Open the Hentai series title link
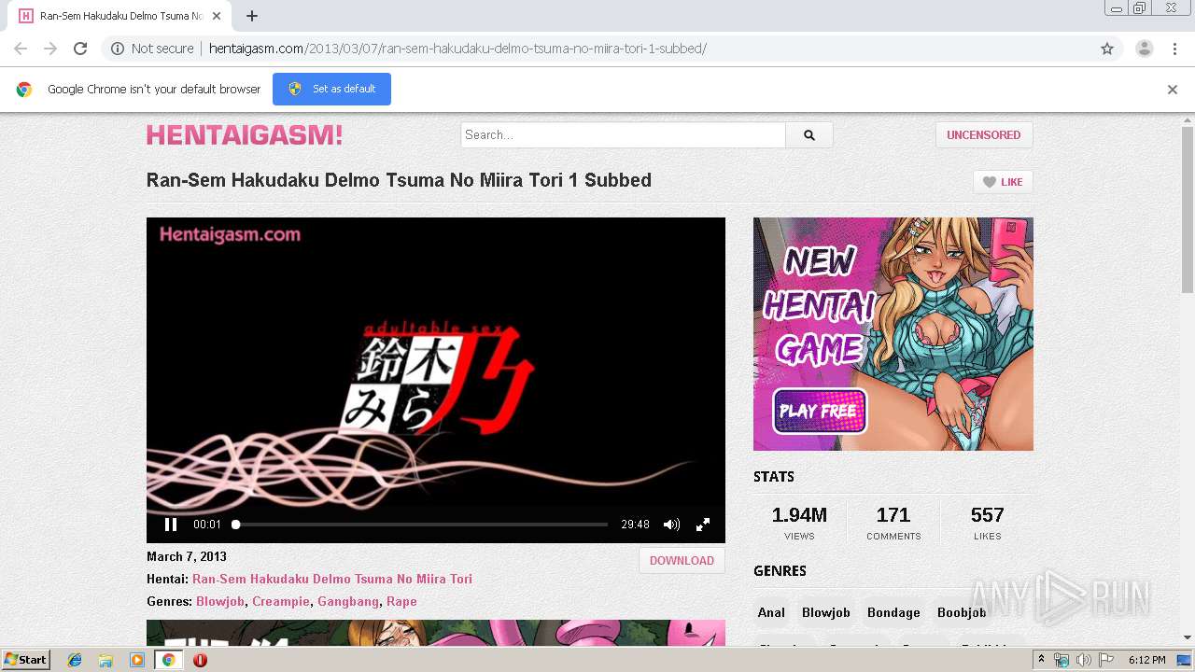The height and width of the screenshot is (672, 1195). [x=332, y=579]
